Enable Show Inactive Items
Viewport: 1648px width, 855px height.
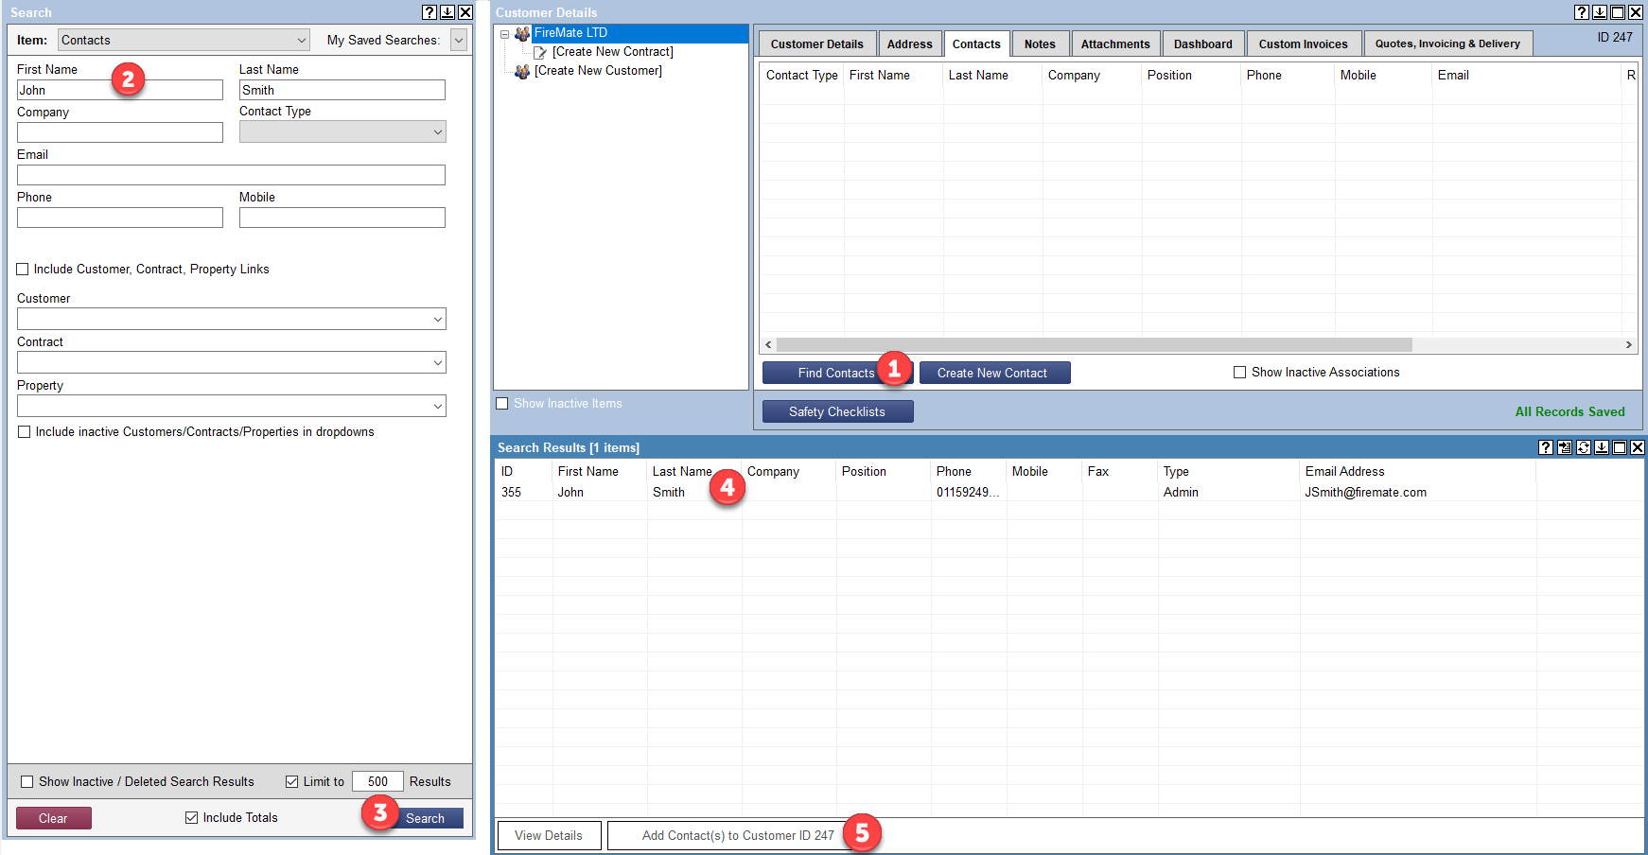(501, 403)
